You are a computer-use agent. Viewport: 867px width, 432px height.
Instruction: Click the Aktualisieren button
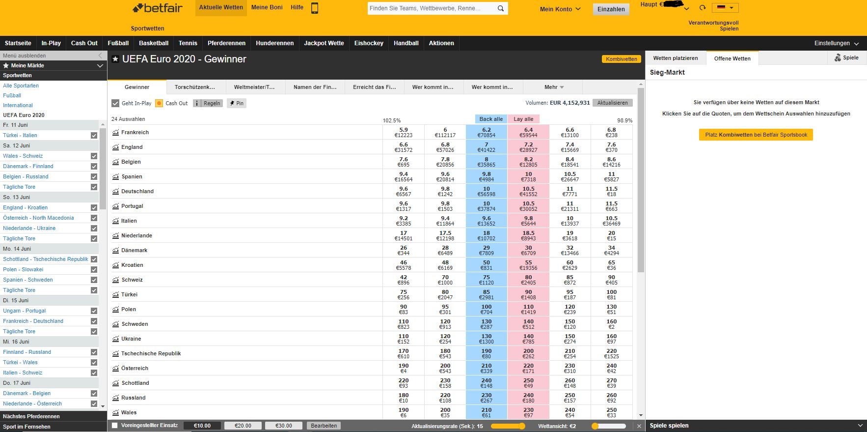tap(612, 103)
